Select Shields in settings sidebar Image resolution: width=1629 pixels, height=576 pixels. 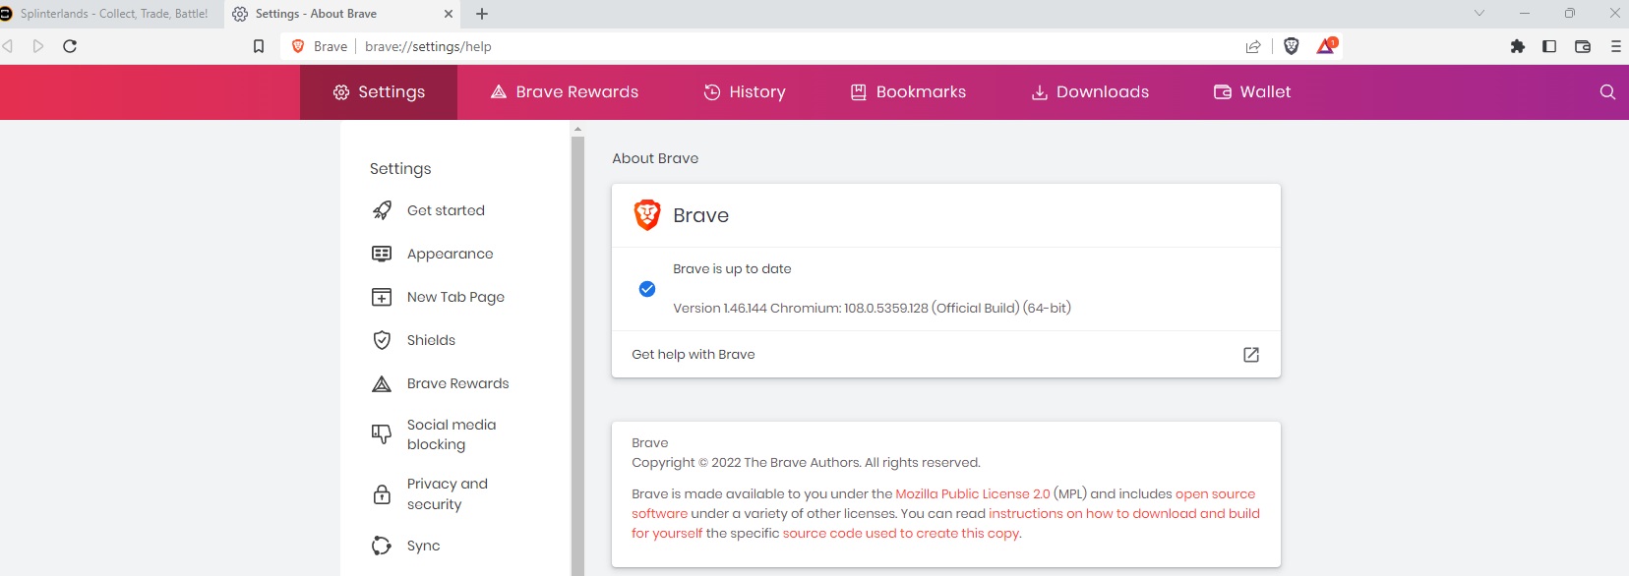pyautogui.click(x=431, y=340)
